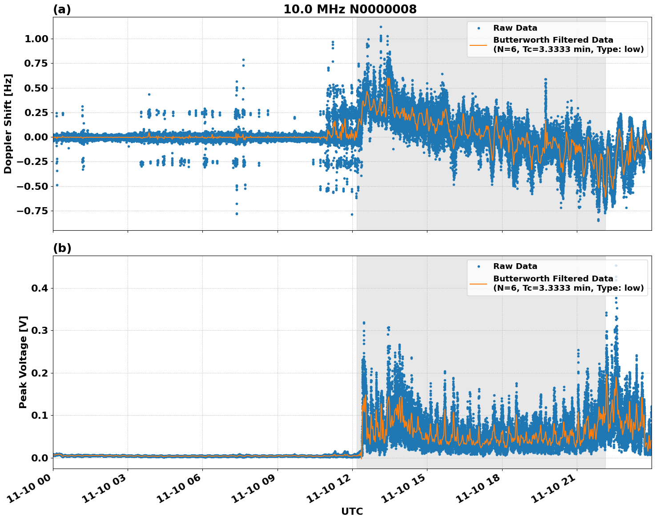The width and height of the screenshot is (656, 521).
Task: Click the "0.2" Peak Voltage tick label
Action: pyautogui.click(x=39, y=373)
